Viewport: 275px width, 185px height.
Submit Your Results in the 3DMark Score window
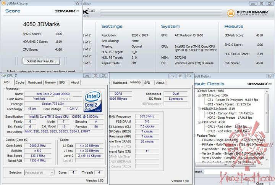pos(41,61)
